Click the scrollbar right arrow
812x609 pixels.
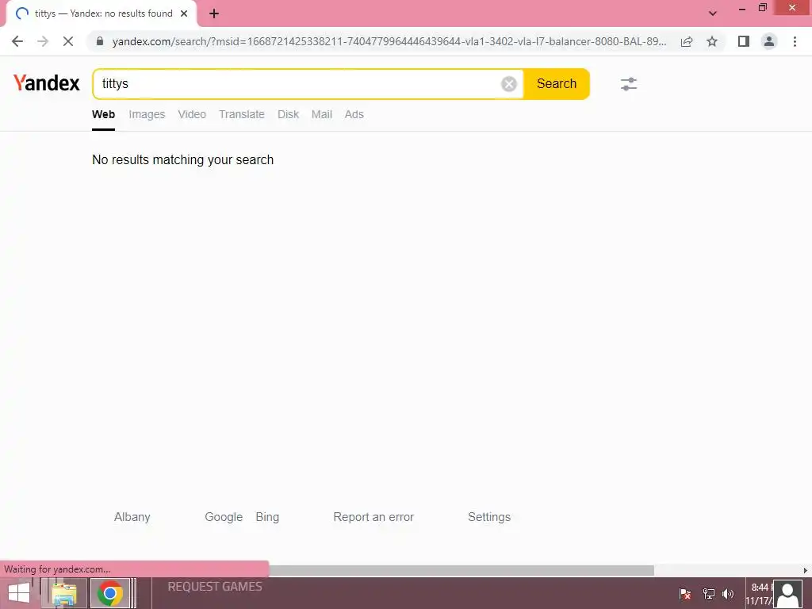(806, 570)
